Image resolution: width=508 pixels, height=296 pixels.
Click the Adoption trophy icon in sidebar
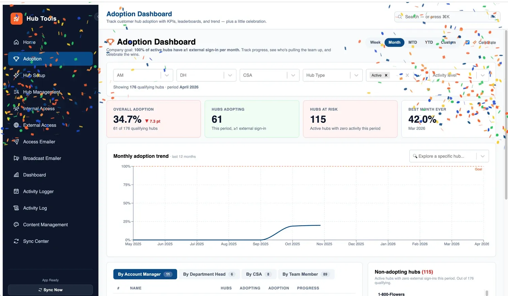coord(16,59)
